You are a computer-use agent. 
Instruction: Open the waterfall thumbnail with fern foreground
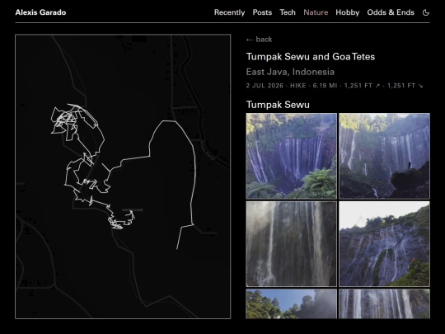[291, 156]
